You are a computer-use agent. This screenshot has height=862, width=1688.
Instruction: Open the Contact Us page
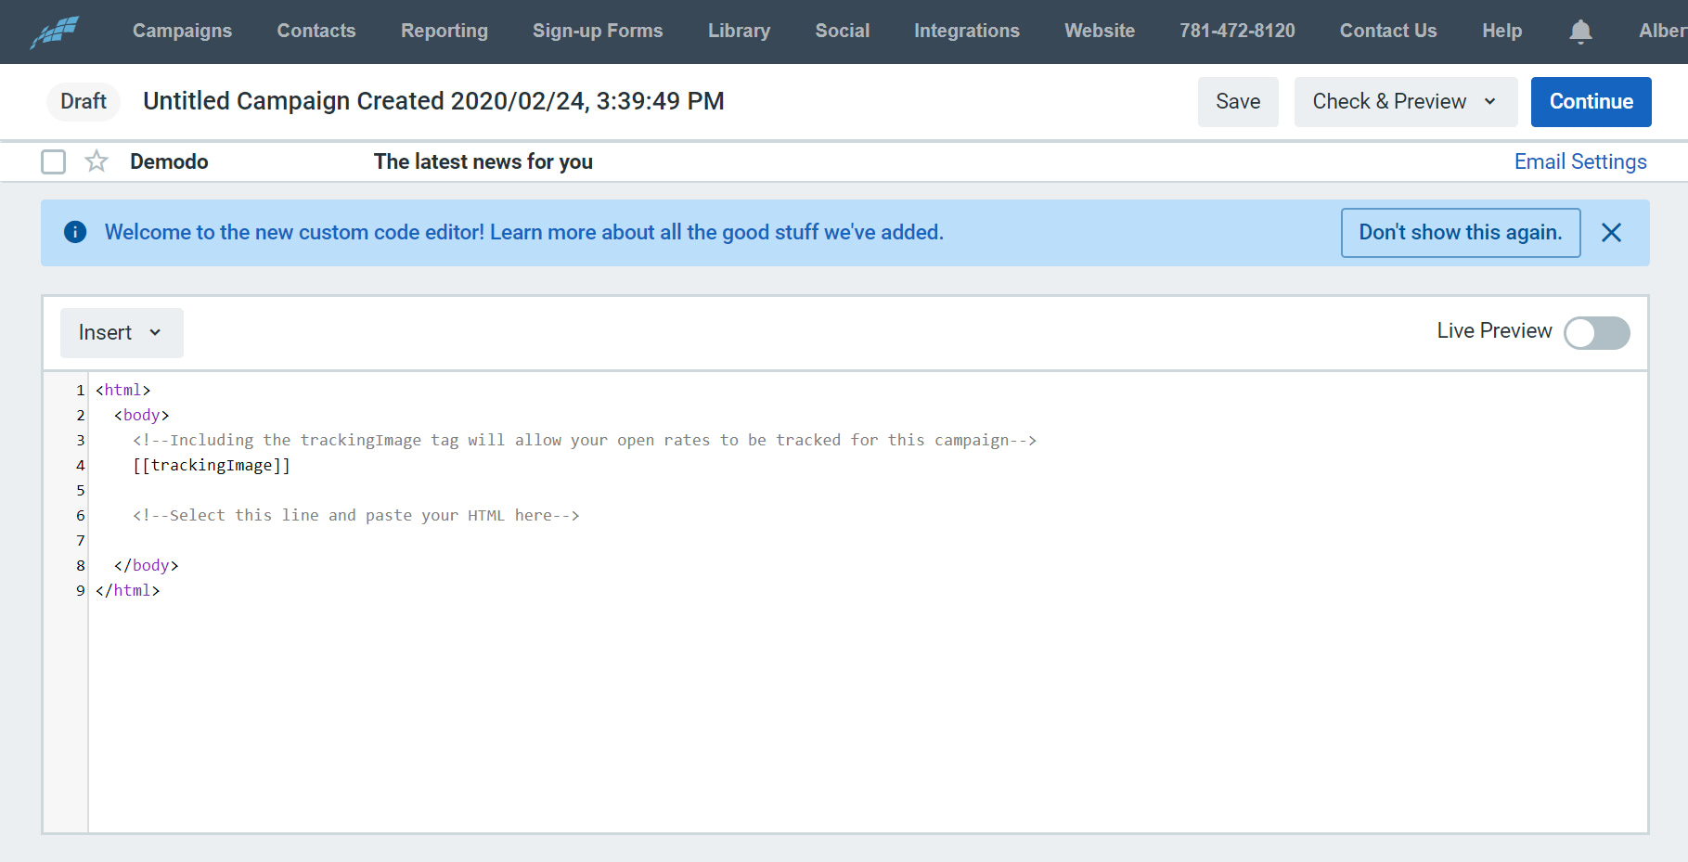(x=1388, y=31)
